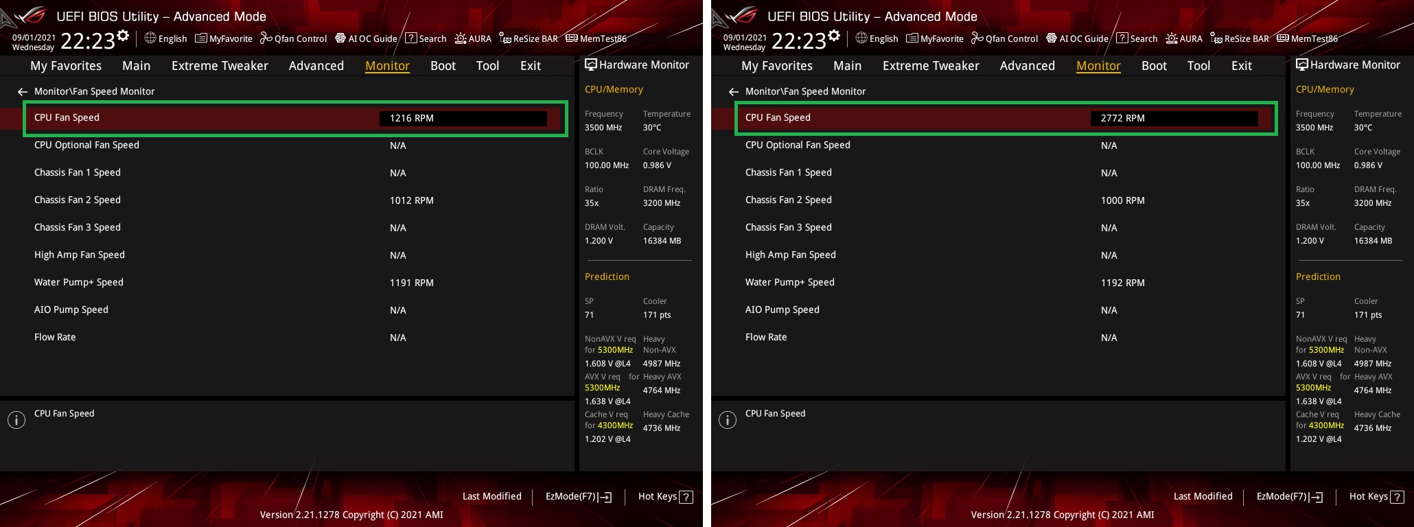
Task: Click the info icon beside the CPU Fan Speed description, right window
Action: (x=728, y=420)
